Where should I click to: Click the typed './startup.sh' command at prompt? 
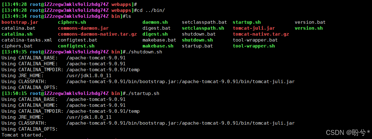pos(142,93)
